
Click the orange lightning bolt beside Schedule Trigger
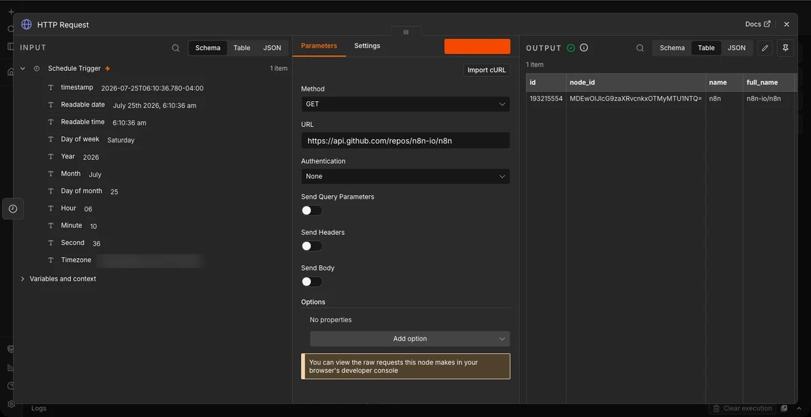point(107,69)
